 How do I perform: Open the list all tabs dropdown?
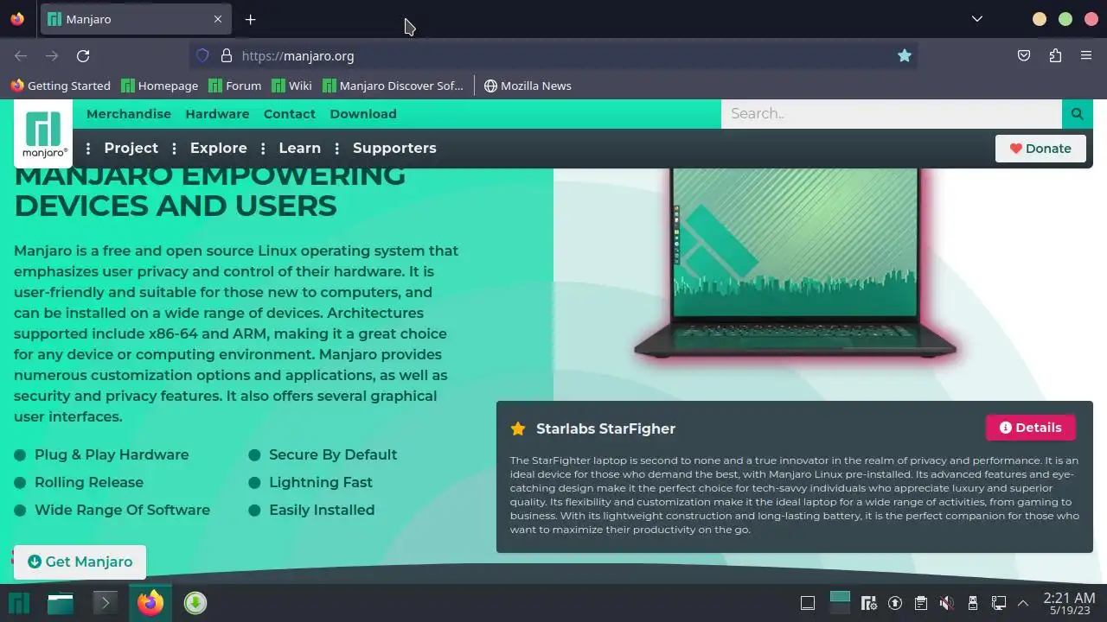[976, 19]
